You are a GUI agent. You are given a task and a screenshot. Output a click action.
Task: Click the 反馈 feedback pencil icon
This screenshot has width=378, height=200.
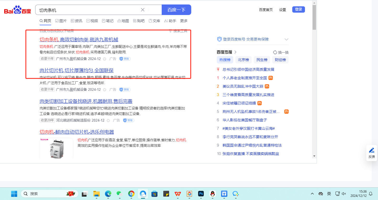372,150
